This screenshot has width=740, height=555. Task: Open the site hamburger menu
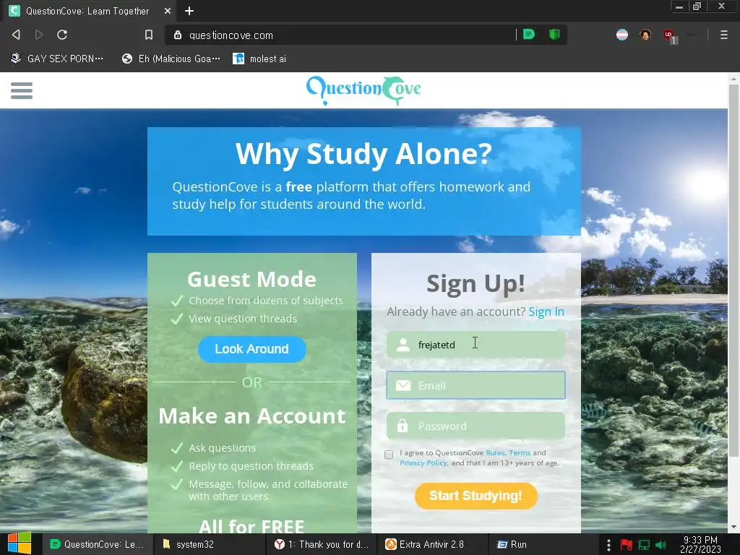pyautogui.click(x=22, y=90)
